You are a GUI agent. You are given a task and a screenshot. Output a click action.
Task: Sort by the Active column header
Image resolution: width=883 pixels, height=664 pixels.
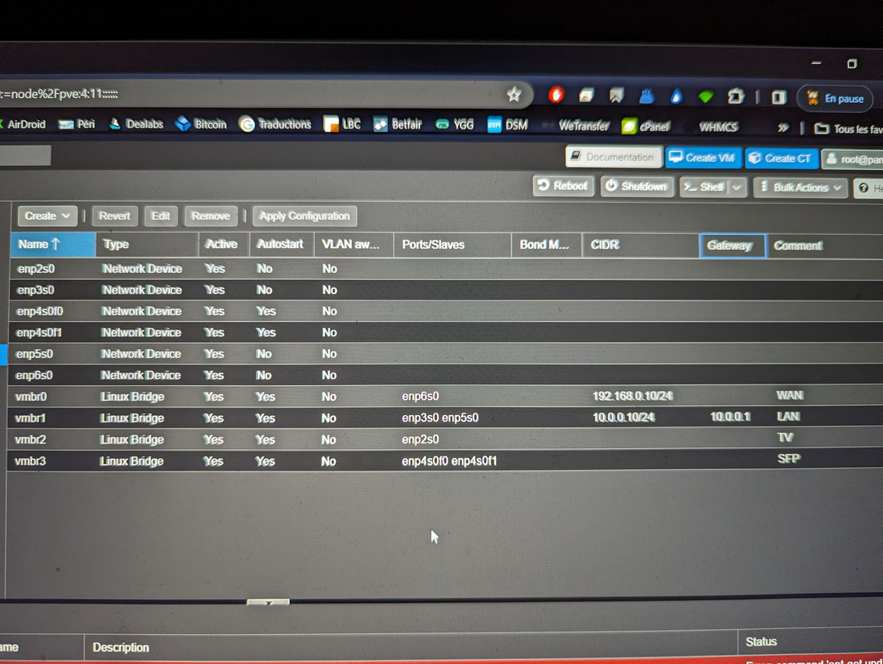point(223,244)
